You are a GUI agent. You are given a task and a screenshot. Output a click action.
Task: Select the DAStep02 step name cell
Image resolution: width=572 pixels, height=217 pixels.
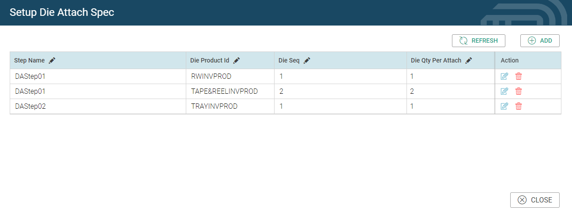click(30, 106)
